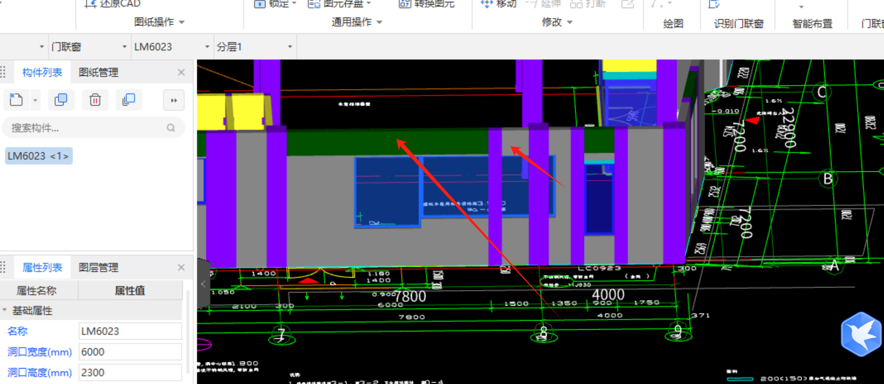Select LM6023 <1> in component list

(x=39, y=156)
